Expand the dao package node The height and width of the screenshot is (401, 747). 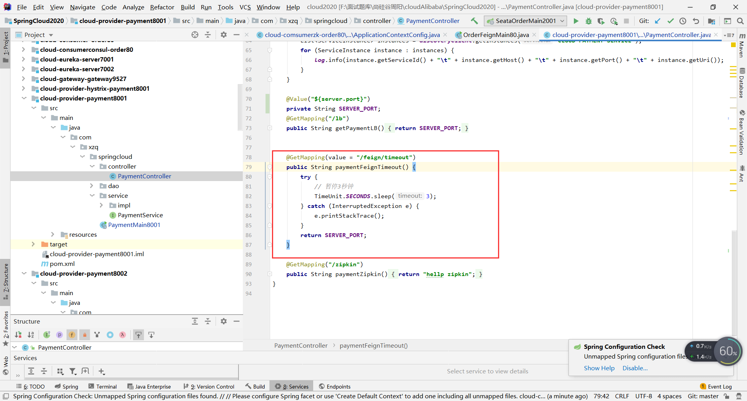(x=92, y=186)
